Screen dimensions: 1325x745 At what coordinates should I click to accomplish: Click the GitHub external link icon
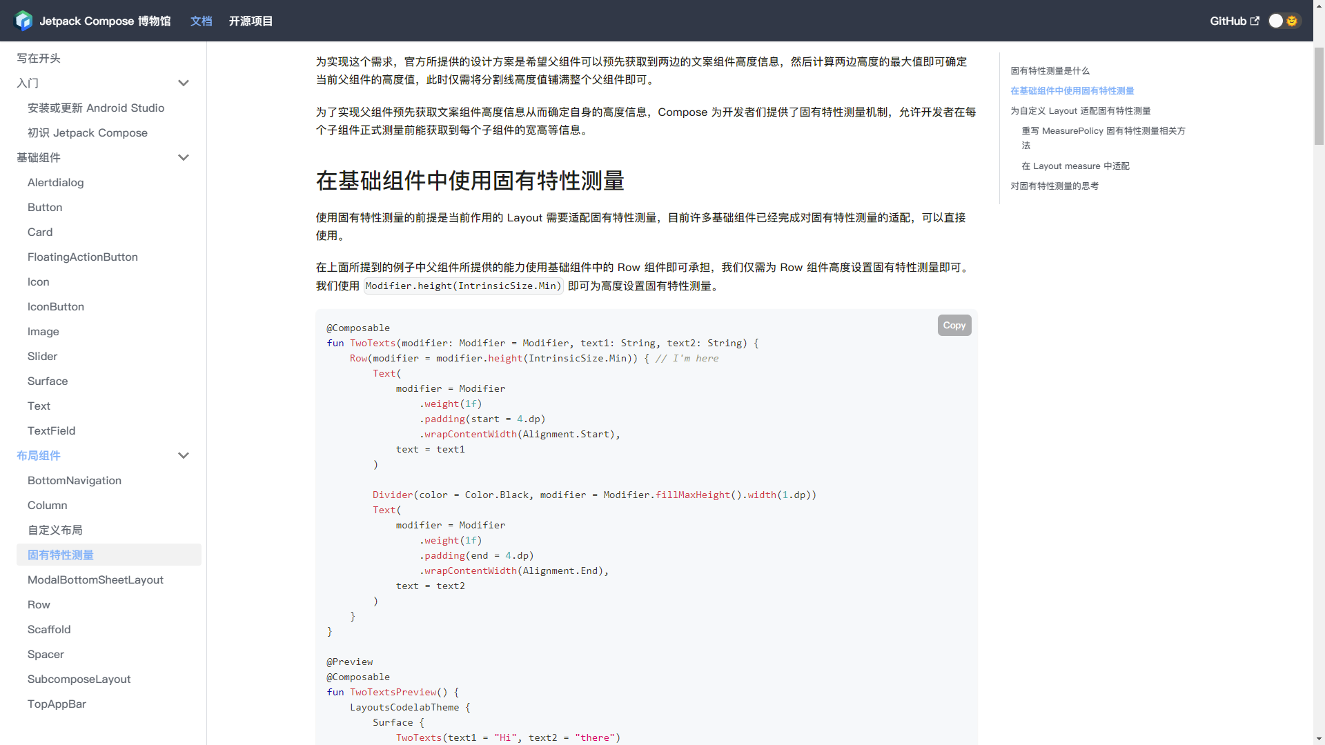[x=1255, y=21]
